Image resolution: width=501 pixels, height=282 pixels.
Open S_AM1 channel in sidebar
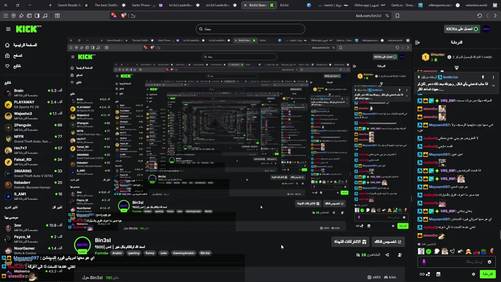pos(33,196)
